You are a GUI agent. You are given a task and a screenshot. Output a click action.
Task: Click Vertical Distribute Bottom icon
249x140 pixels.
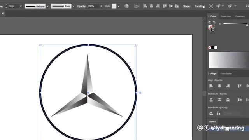coord(228,100)
